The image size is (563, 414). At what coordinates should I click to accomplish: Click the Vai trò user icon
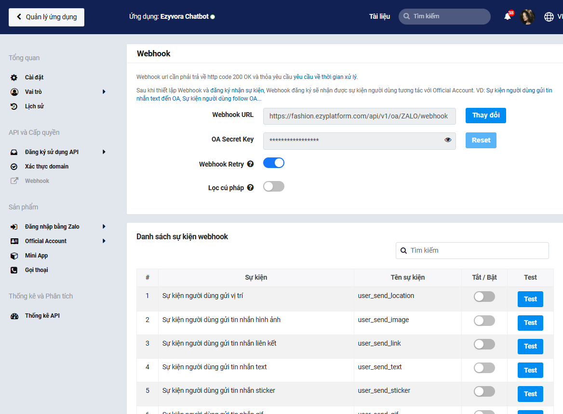(x=14, y=92)
